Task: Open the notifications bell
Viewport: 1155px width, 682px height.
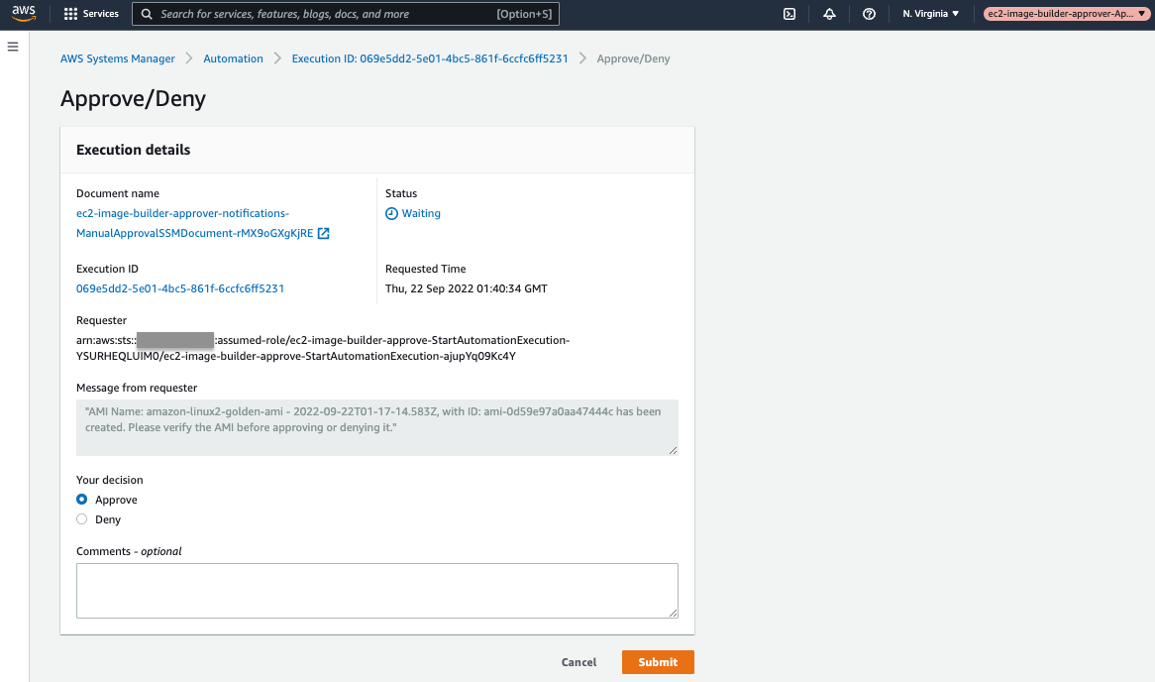Action: point(829,14)
